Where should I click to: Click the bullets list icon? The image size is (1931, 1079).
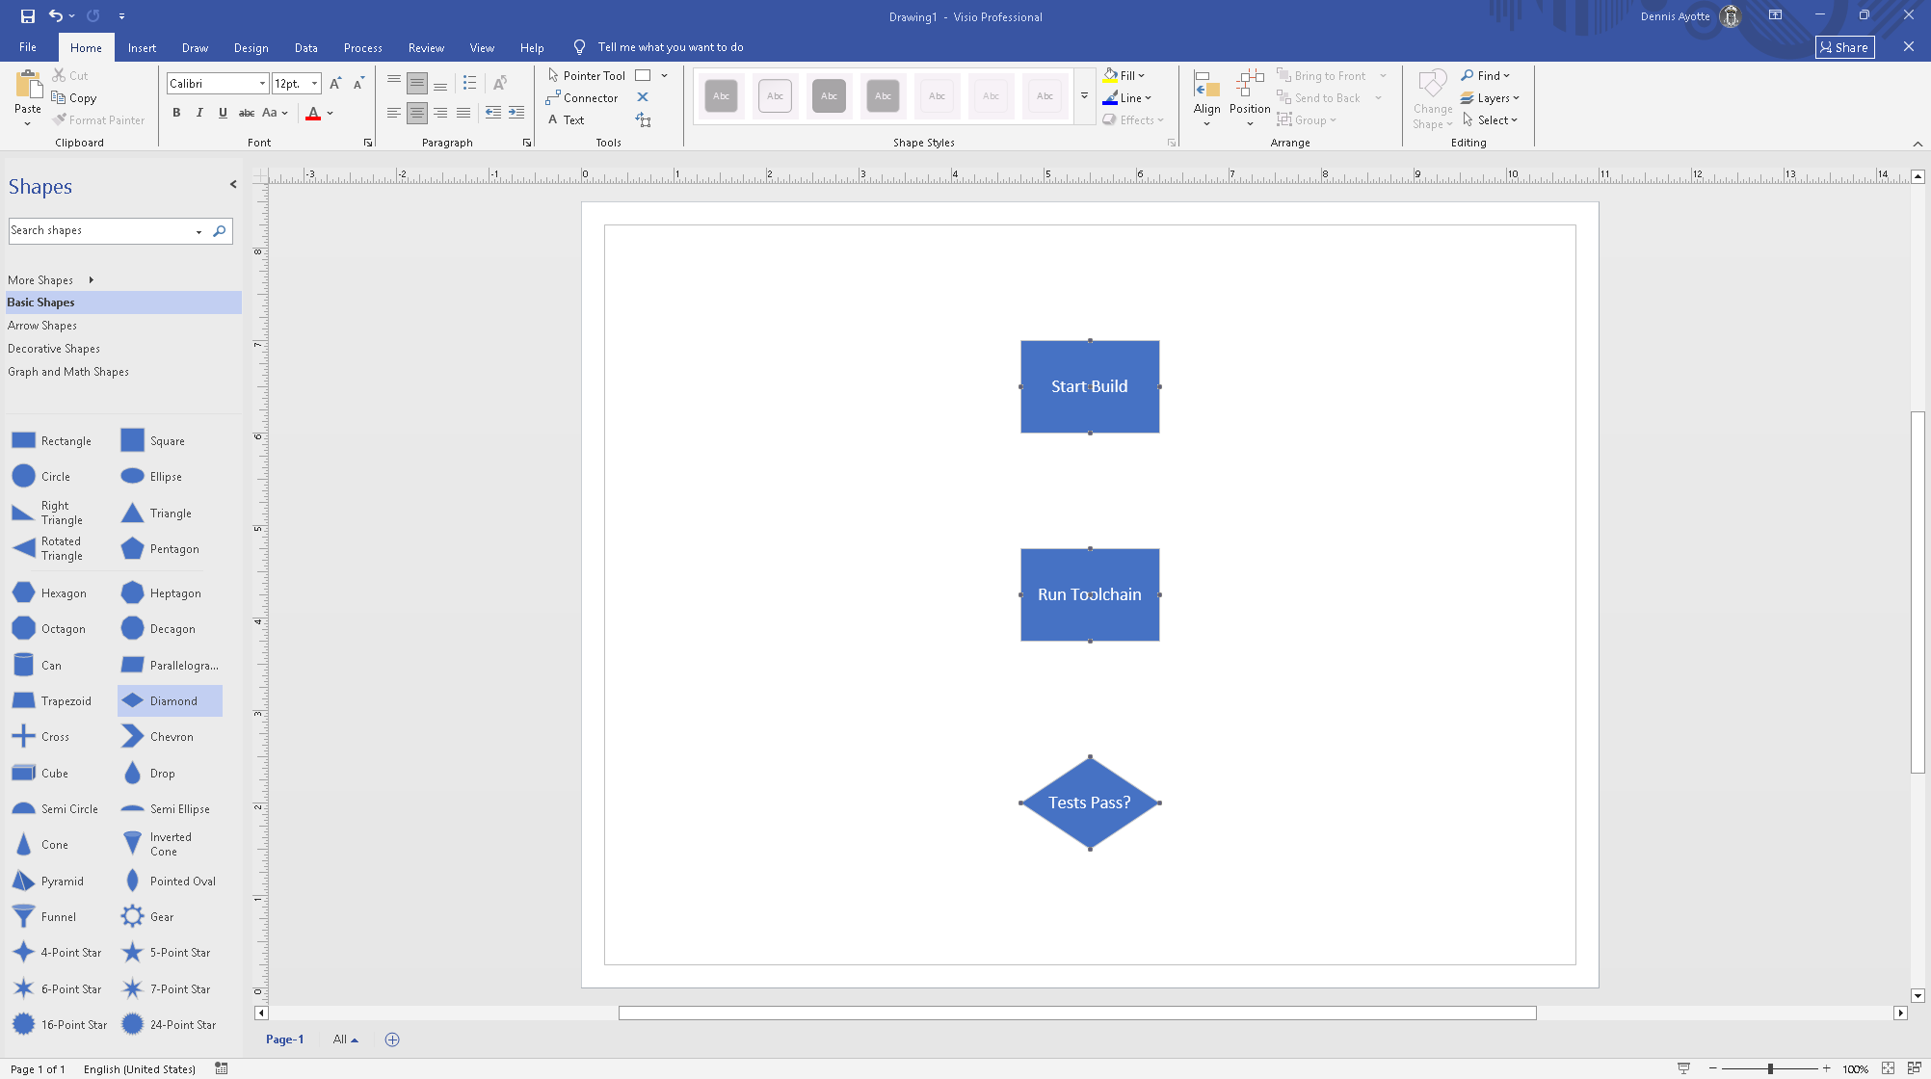coord(469,84)
